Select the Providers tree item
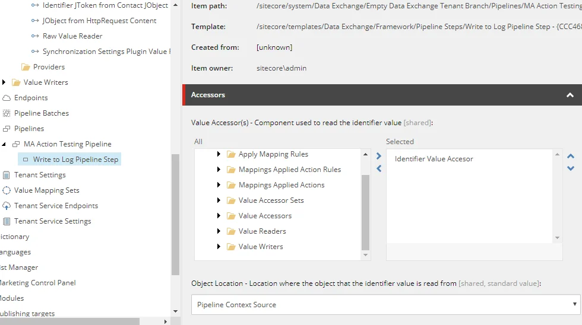This screenshot has width=582, height=325. [x=49, y=67]
